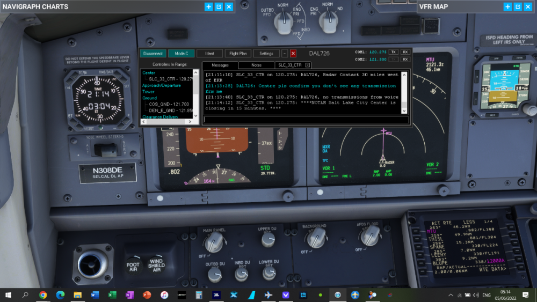Select the Tower controllers category

(x=148, y=92)
